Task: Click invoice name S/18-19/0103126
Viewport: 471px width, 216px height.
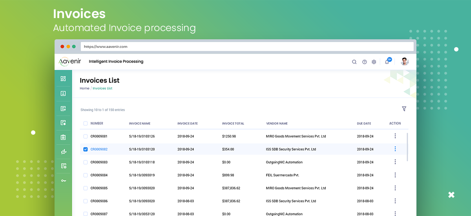Action: click(142, 136)
